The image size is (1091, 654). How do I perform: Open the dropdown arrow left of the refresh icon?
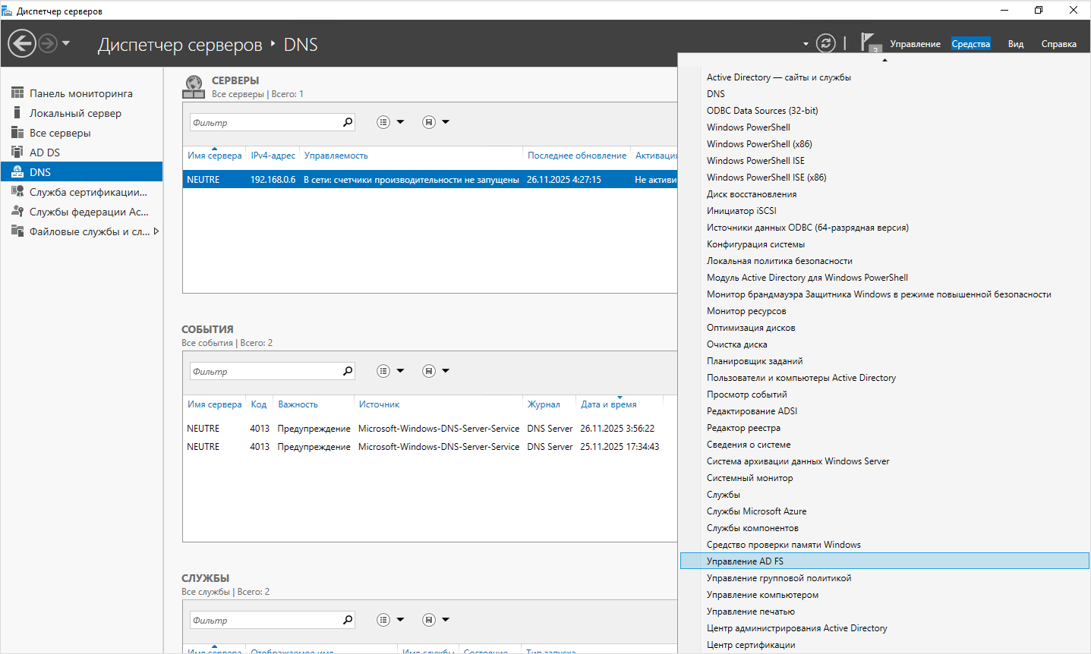pos(806,44)
